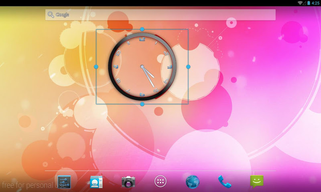Open the app drawer grid button
The height and width of the screenshot is (192, 321).
tap(160, 181)
